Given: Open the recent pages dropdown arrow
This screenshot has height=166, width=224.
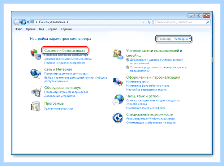Looking at the screenshot, I should [28, 22].
